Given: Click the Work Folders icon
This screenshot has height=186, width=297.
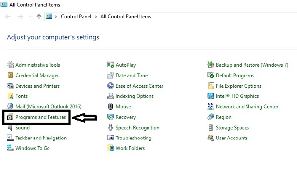Looking at the screenshot, I should (x=111, y=148).
